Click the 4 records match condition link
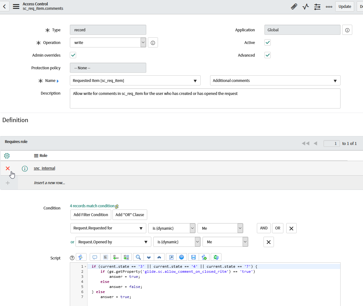 tap(92, 206)
